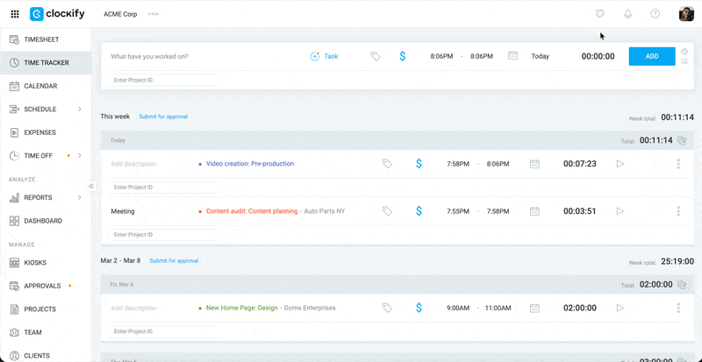Expand the Schedule sidebar submenu
Image resolution: width=702 pixels, height=362 pixels.
tap(80, 110)
